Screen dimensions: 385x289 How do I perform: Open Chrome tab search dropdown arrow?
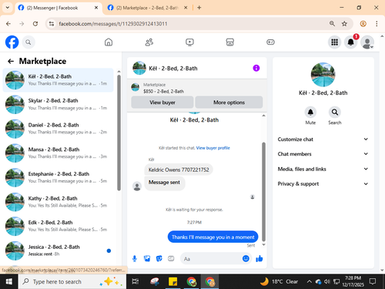[8, 8]
